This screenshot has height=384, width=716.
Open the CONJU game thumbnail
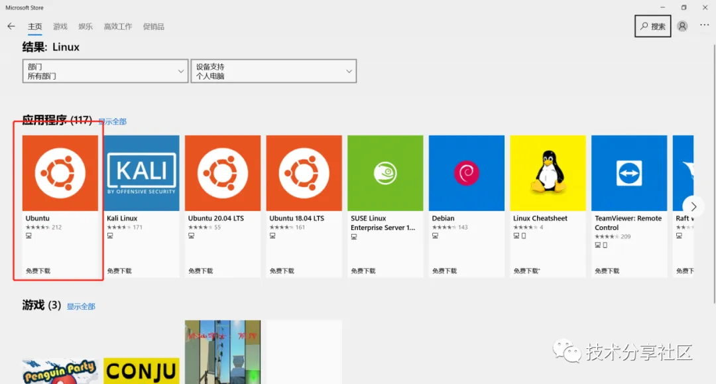142,371
